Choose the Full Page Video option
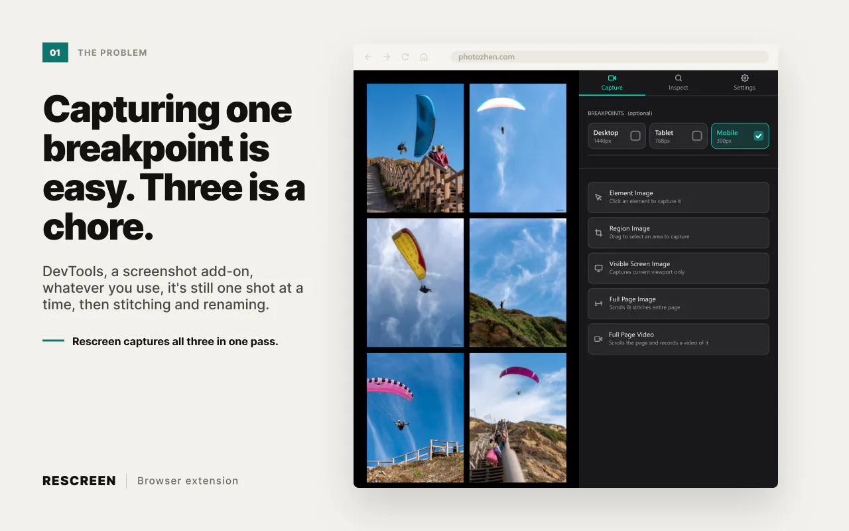The width and height of the screenshot is (849, 531). pyautogui.click(x=679, y=339)
